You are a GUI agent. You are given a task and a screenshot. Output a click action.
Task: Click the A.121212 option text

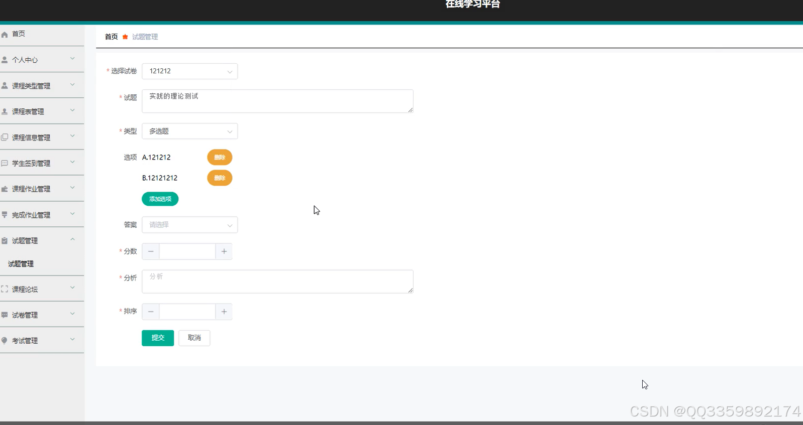point(156,158)
